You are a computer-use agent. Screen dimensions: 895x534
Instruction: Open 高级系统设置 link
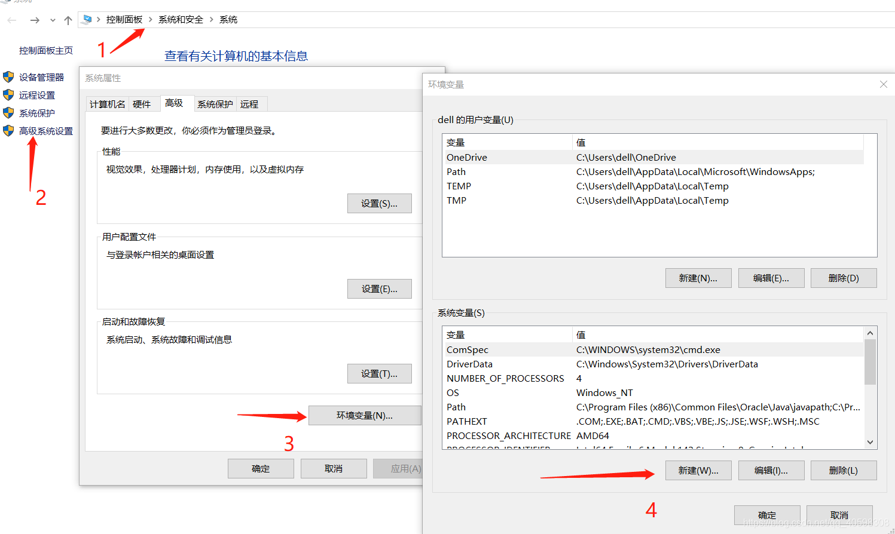click(46, 131)
